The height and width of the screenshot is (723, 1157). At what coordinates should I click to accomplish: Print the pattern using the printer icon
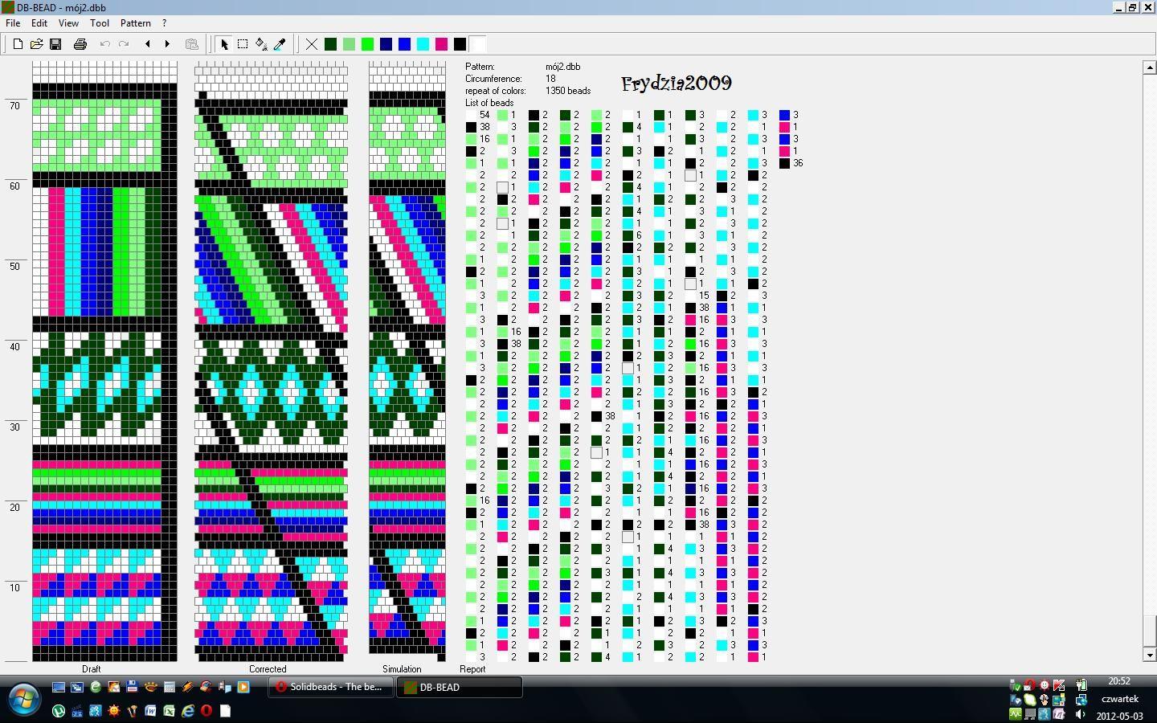(x=80, y=44)
